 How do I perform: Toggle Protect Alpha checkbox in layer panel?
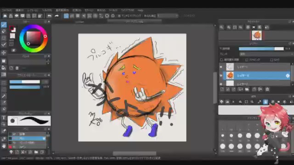(221, 60)
